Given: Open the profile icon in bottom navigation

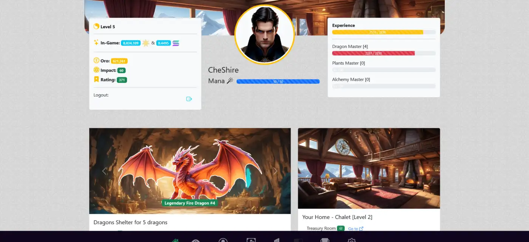Looking at the screenshot, I should pos(223,240).
